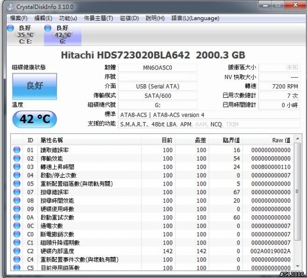Click the scroll down arrow of attribute list
Image resolution: width=307 pixels, height=278 pixels.
(x=297, y=266)
